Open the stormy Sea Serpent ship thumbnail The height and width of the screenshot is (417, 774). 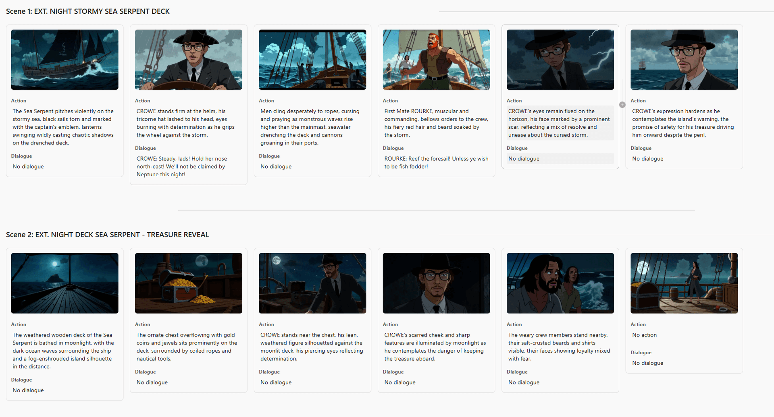coord(64,60)
